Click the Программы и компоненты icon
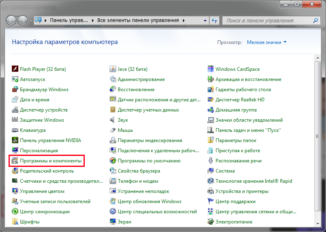This screenshot has width=326, height=232. 15,160
